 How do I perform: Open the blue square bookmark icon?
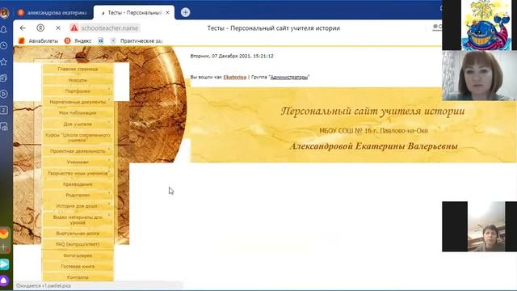pyautogui.click(x=101, y=41)
